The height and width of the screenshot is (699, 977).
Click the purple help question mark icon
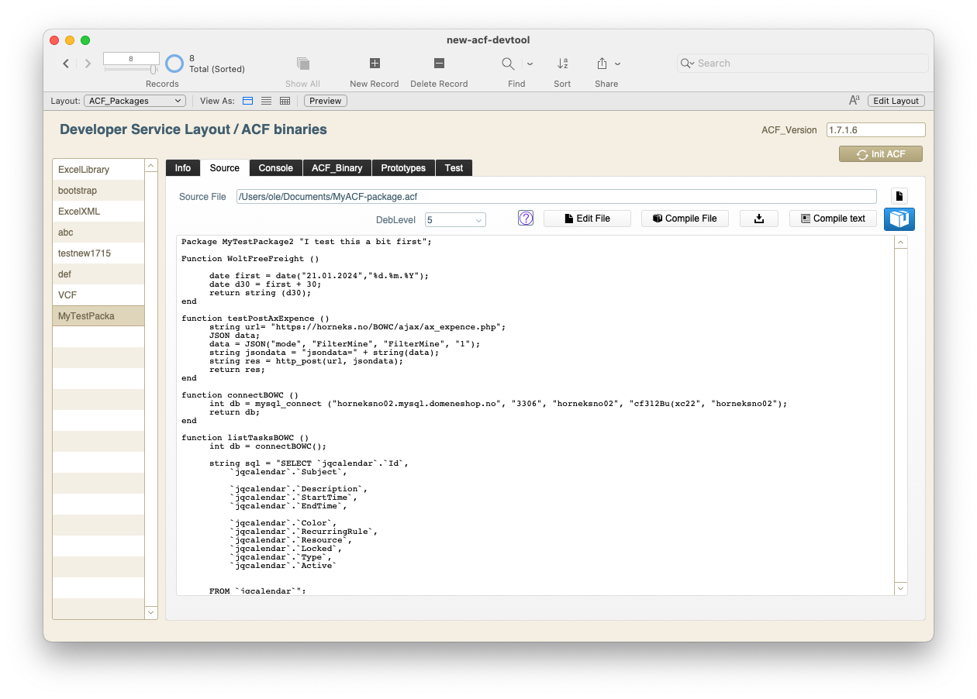click(x=526, y=219)
